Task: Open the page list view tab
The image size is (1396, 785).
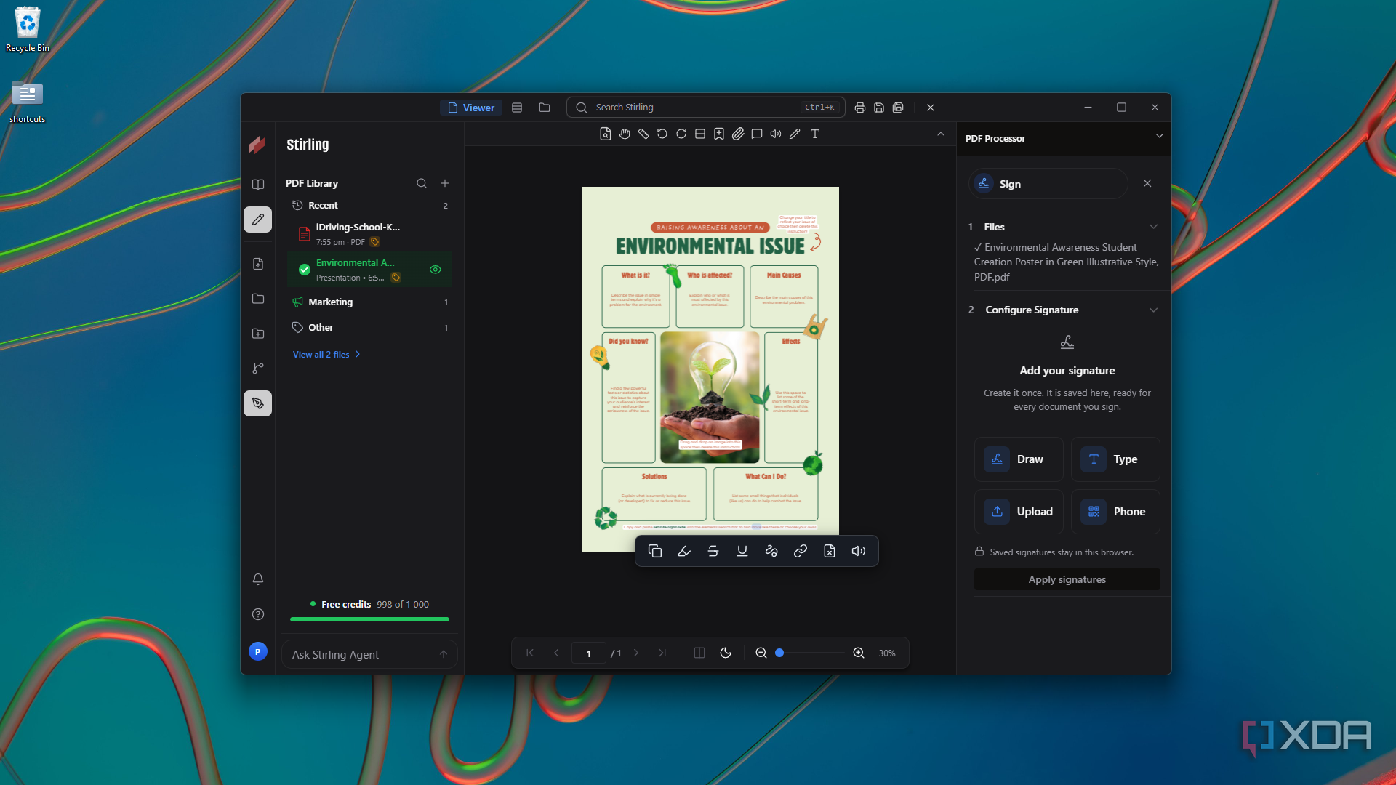Action: [517, 108]
